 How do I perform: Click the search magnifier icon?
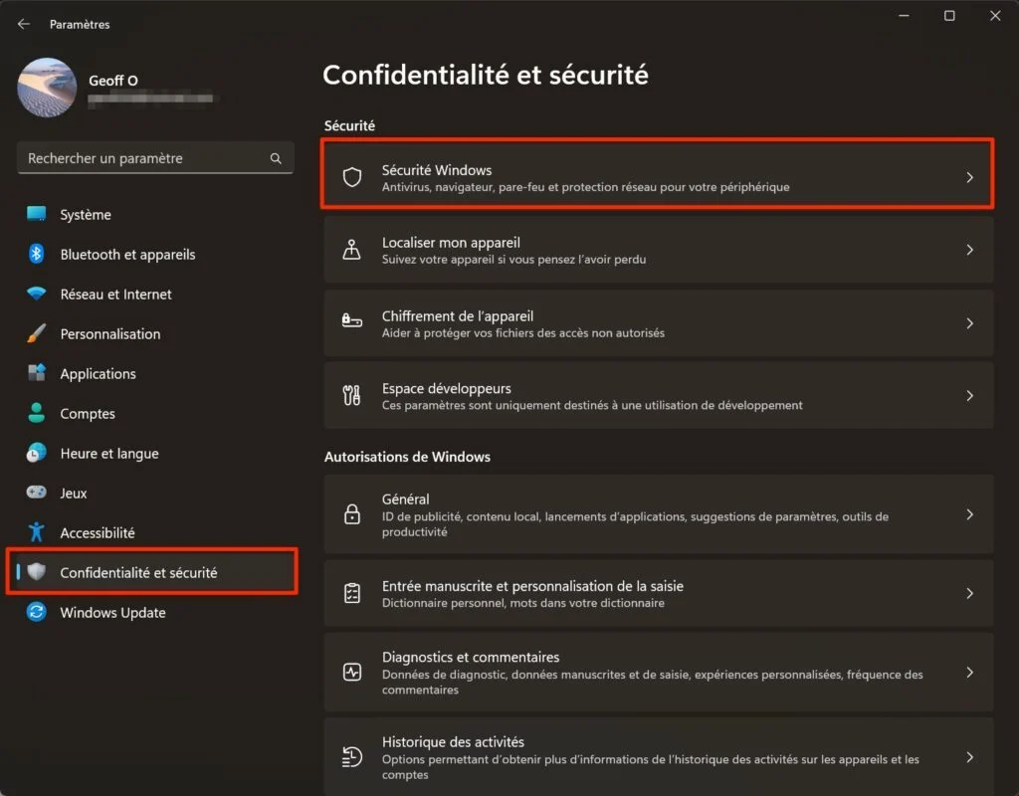[276, 158]
